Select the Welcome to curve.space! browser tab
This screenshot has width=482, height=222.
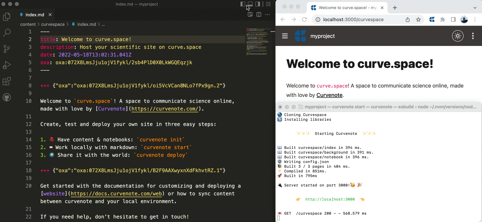coord(347,8)
